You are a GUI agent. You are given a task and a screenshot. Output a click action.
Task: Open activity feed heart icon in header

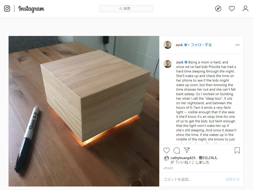pyautogui.click(x=232, y=9)
